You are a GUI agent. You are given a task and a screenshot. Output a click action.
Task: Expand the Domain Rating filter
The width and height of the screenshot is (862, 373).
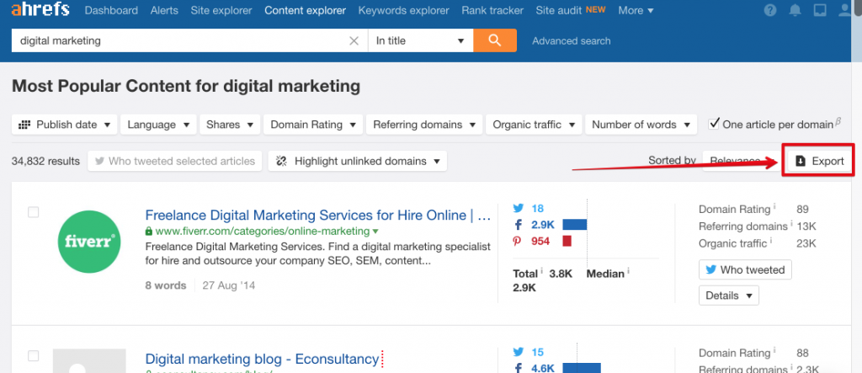pos(312,125)
